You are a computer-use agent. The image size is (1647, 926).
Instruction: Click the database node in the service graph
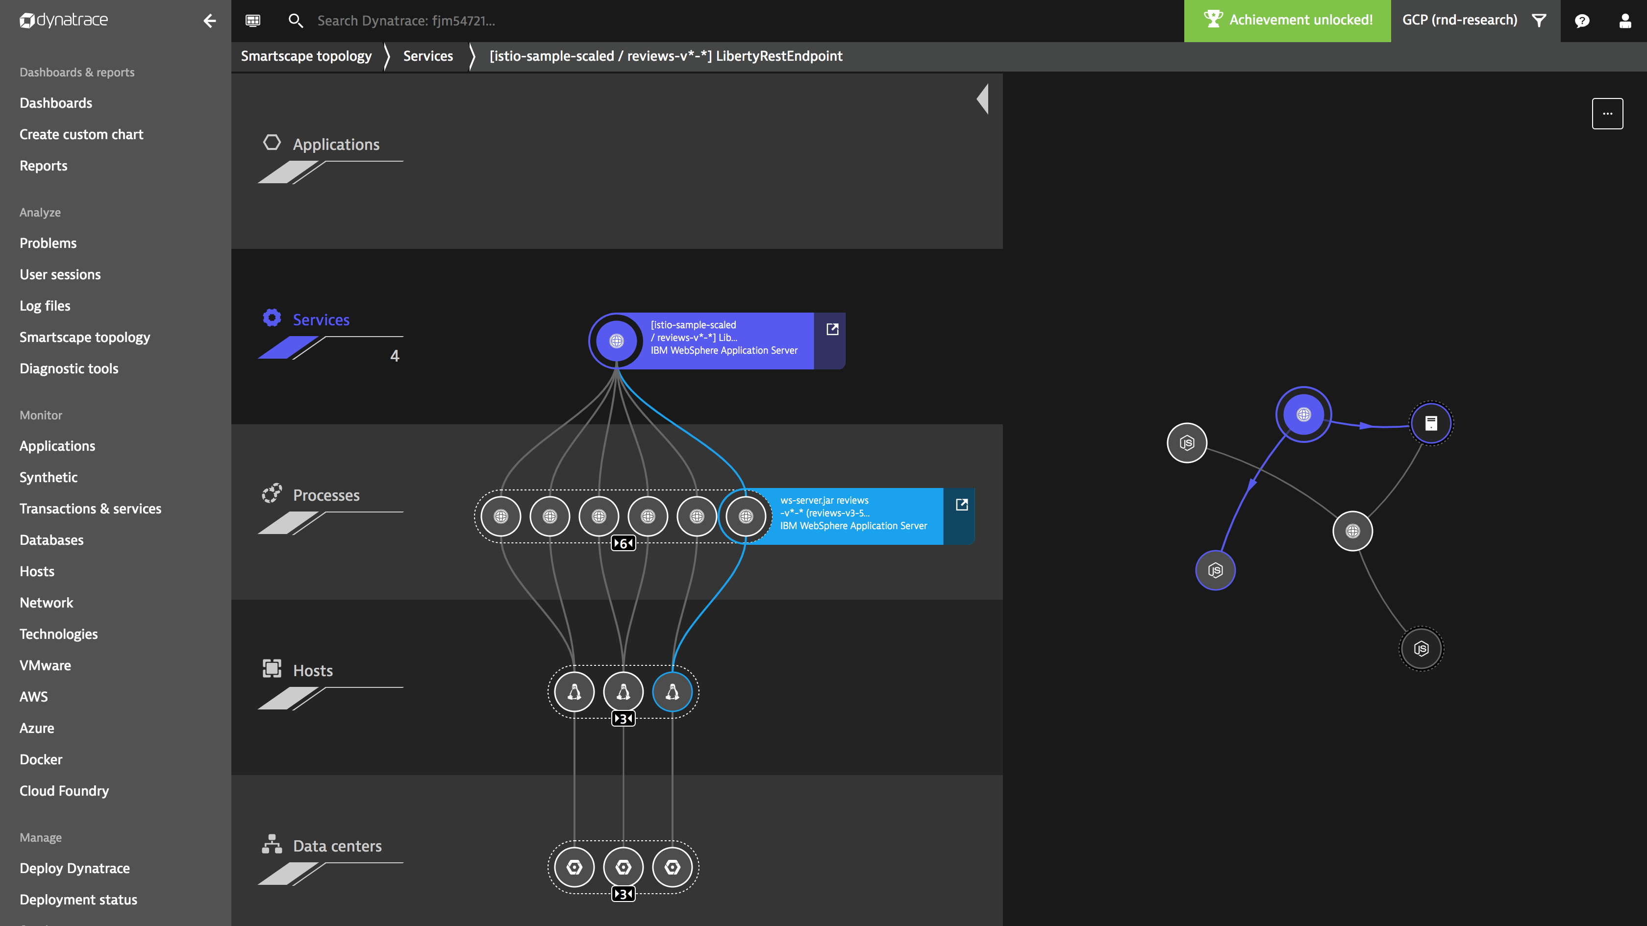click(x=1431, y=423)
